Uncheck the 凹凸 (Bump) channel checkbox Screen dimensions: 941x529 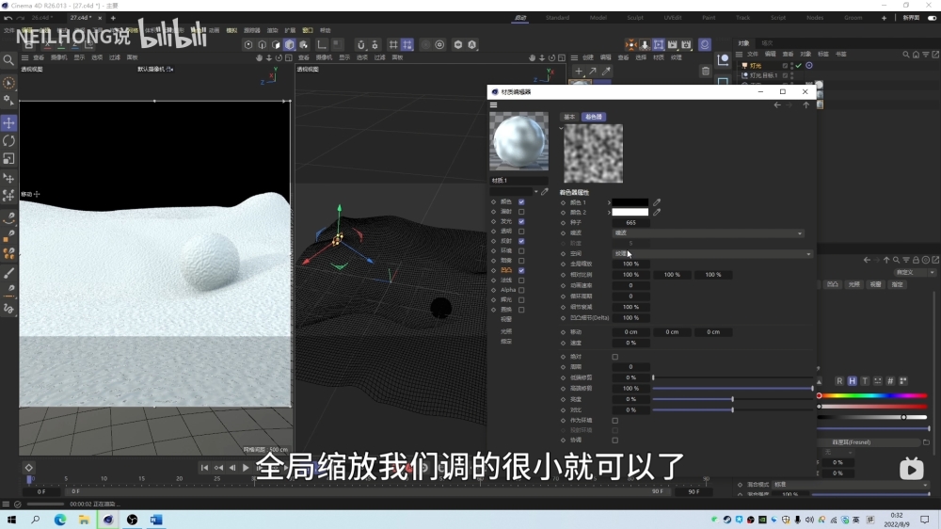[x=521, y=271]
